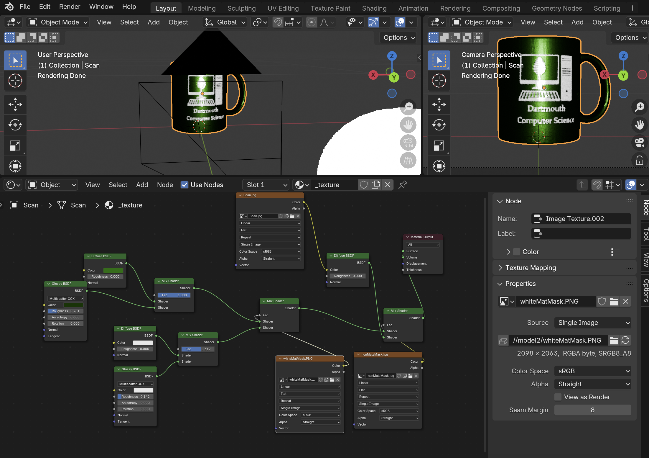Open Color Space sRGB dropdown in sidebar

coord(593,371)
